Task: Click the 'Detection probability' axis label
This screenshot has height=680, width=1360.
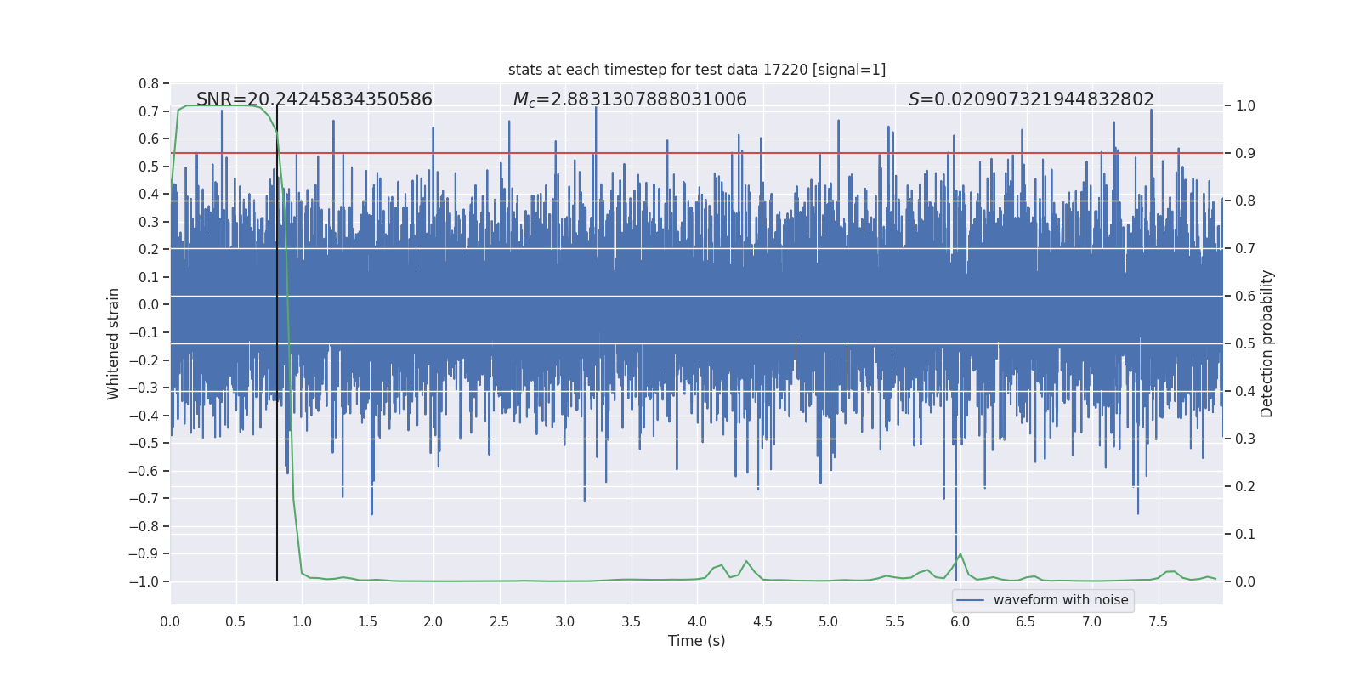Action: (x=1267, y=343)
